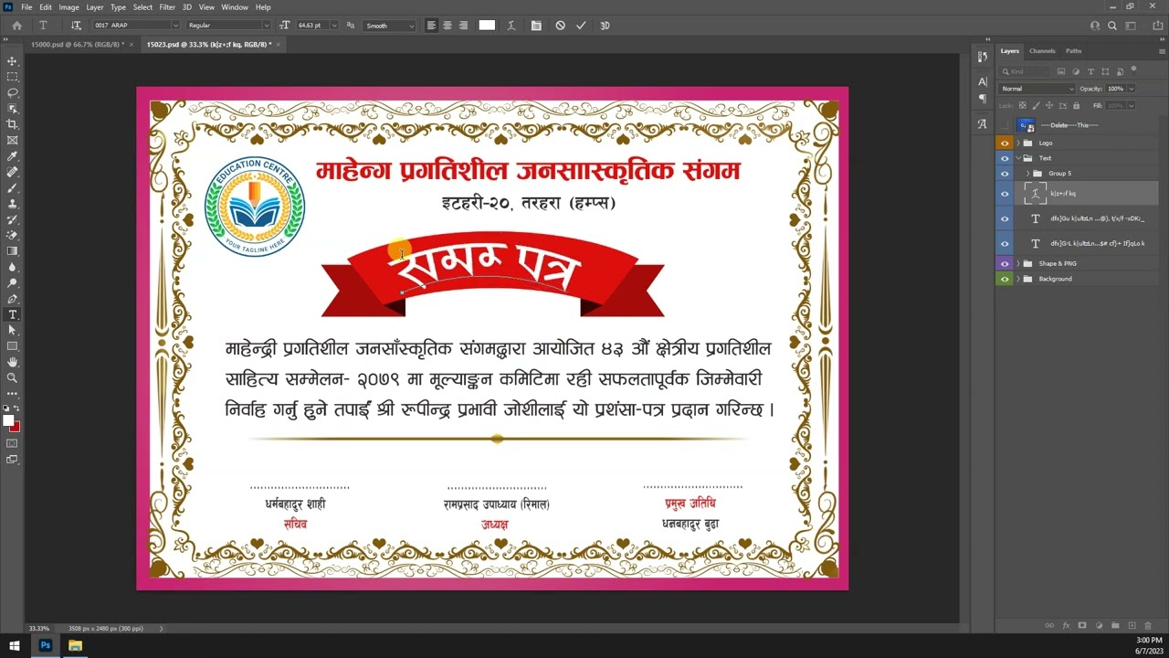
Task: Click the foreground color swatch
Action: (x=8, y=420)
